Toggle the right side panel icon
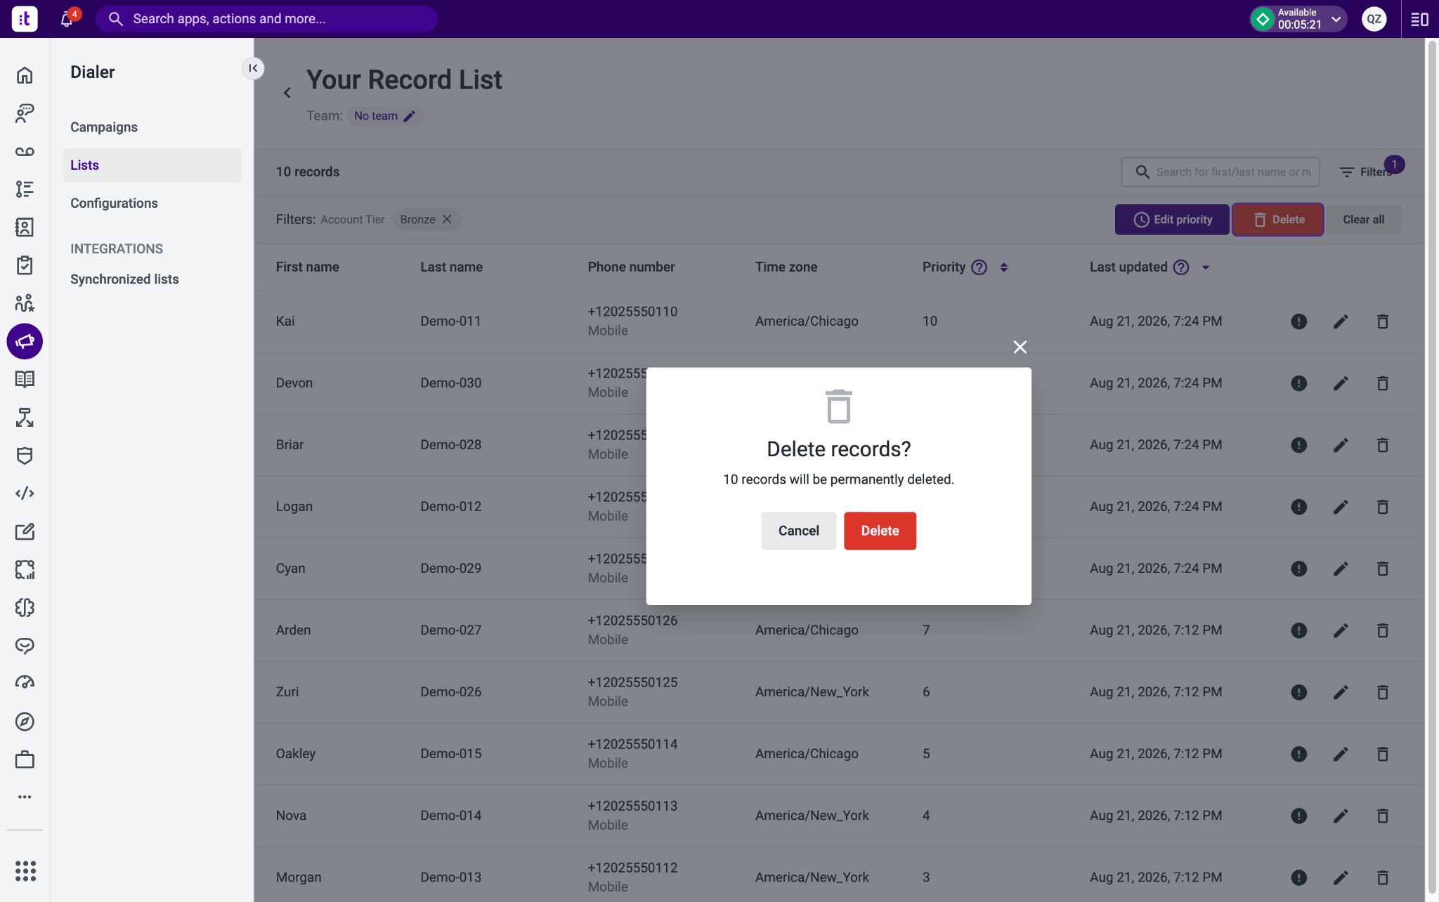 1419,19
